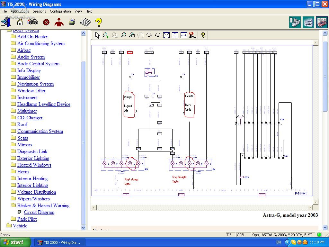Click the red stop X icon
Viewport: 329px width, 247px height.
46,22
